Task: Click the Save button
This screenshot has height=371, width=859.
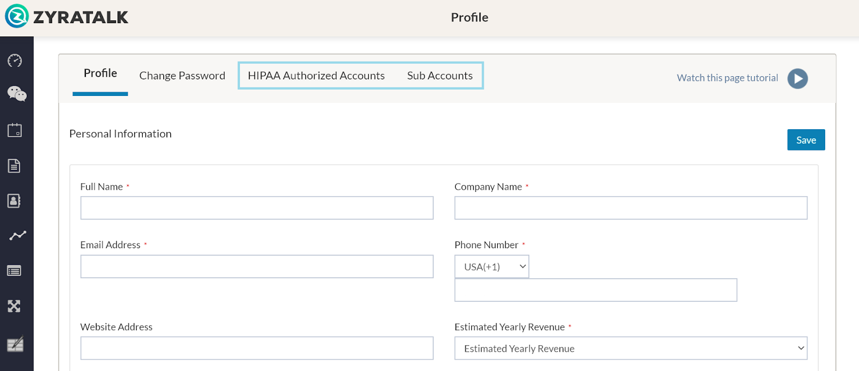Action: click(x=806, y=140)
